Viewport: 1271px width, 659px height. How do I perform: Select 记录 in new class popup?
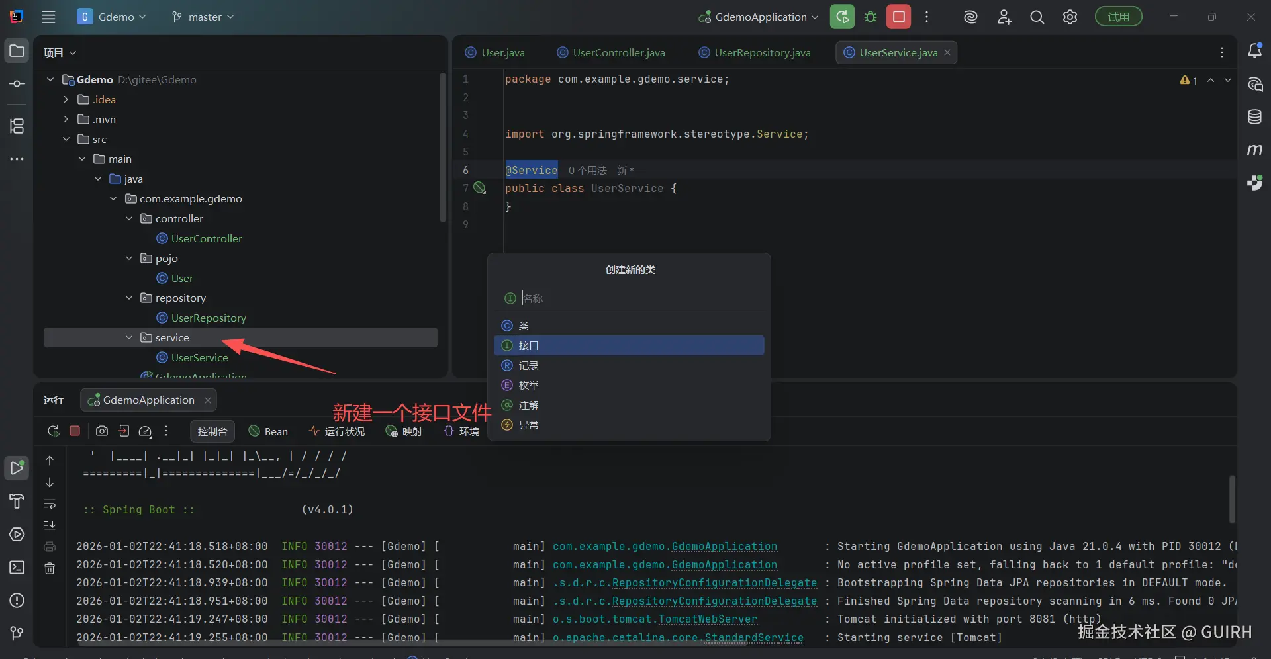click(629, 365)
